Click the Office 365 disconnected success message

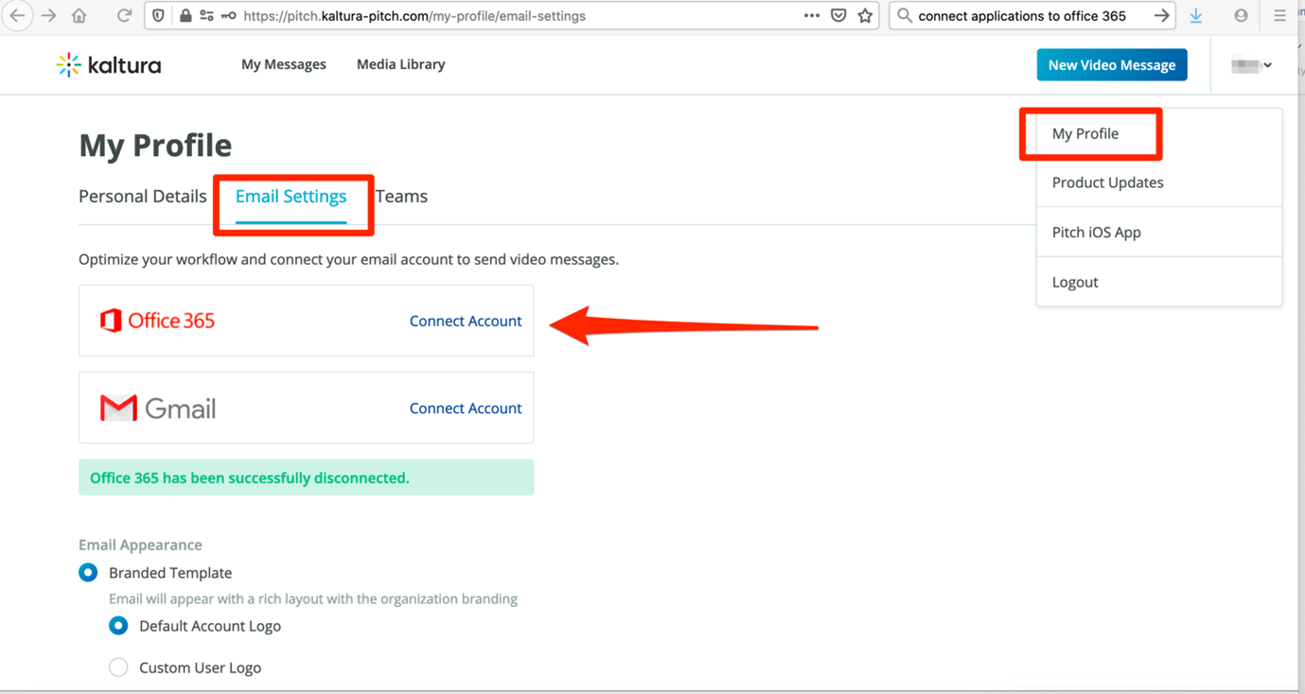306,477
